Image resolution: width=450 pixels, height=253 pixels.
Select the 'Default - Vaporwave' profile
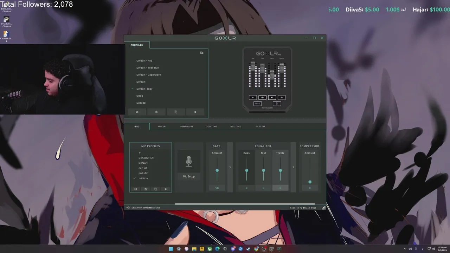(148, 75)
